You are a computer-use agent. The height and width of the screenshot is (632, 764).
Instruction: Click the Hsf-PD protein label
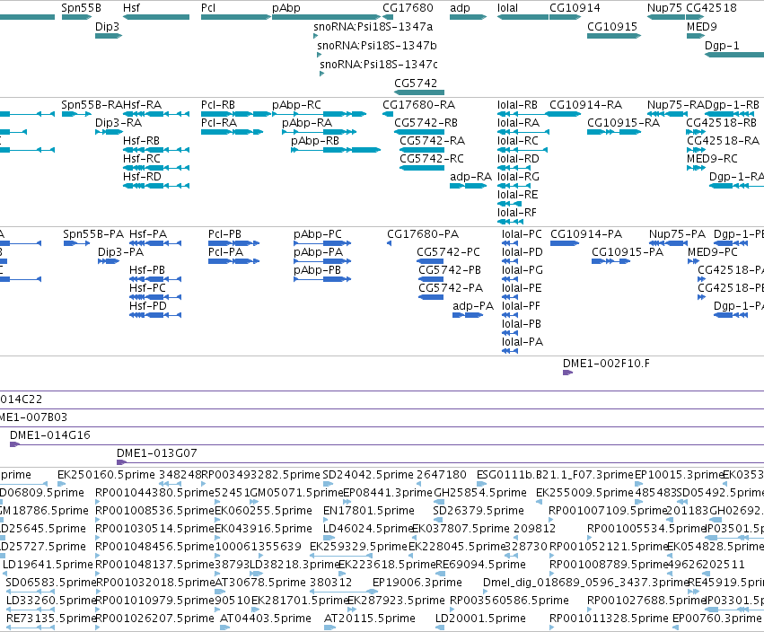coord(147,306)
